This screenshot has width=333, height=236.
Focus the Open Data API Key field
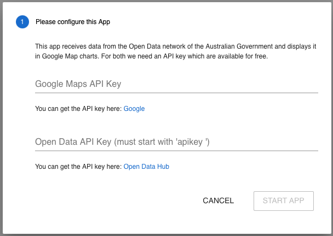(176, 142)
